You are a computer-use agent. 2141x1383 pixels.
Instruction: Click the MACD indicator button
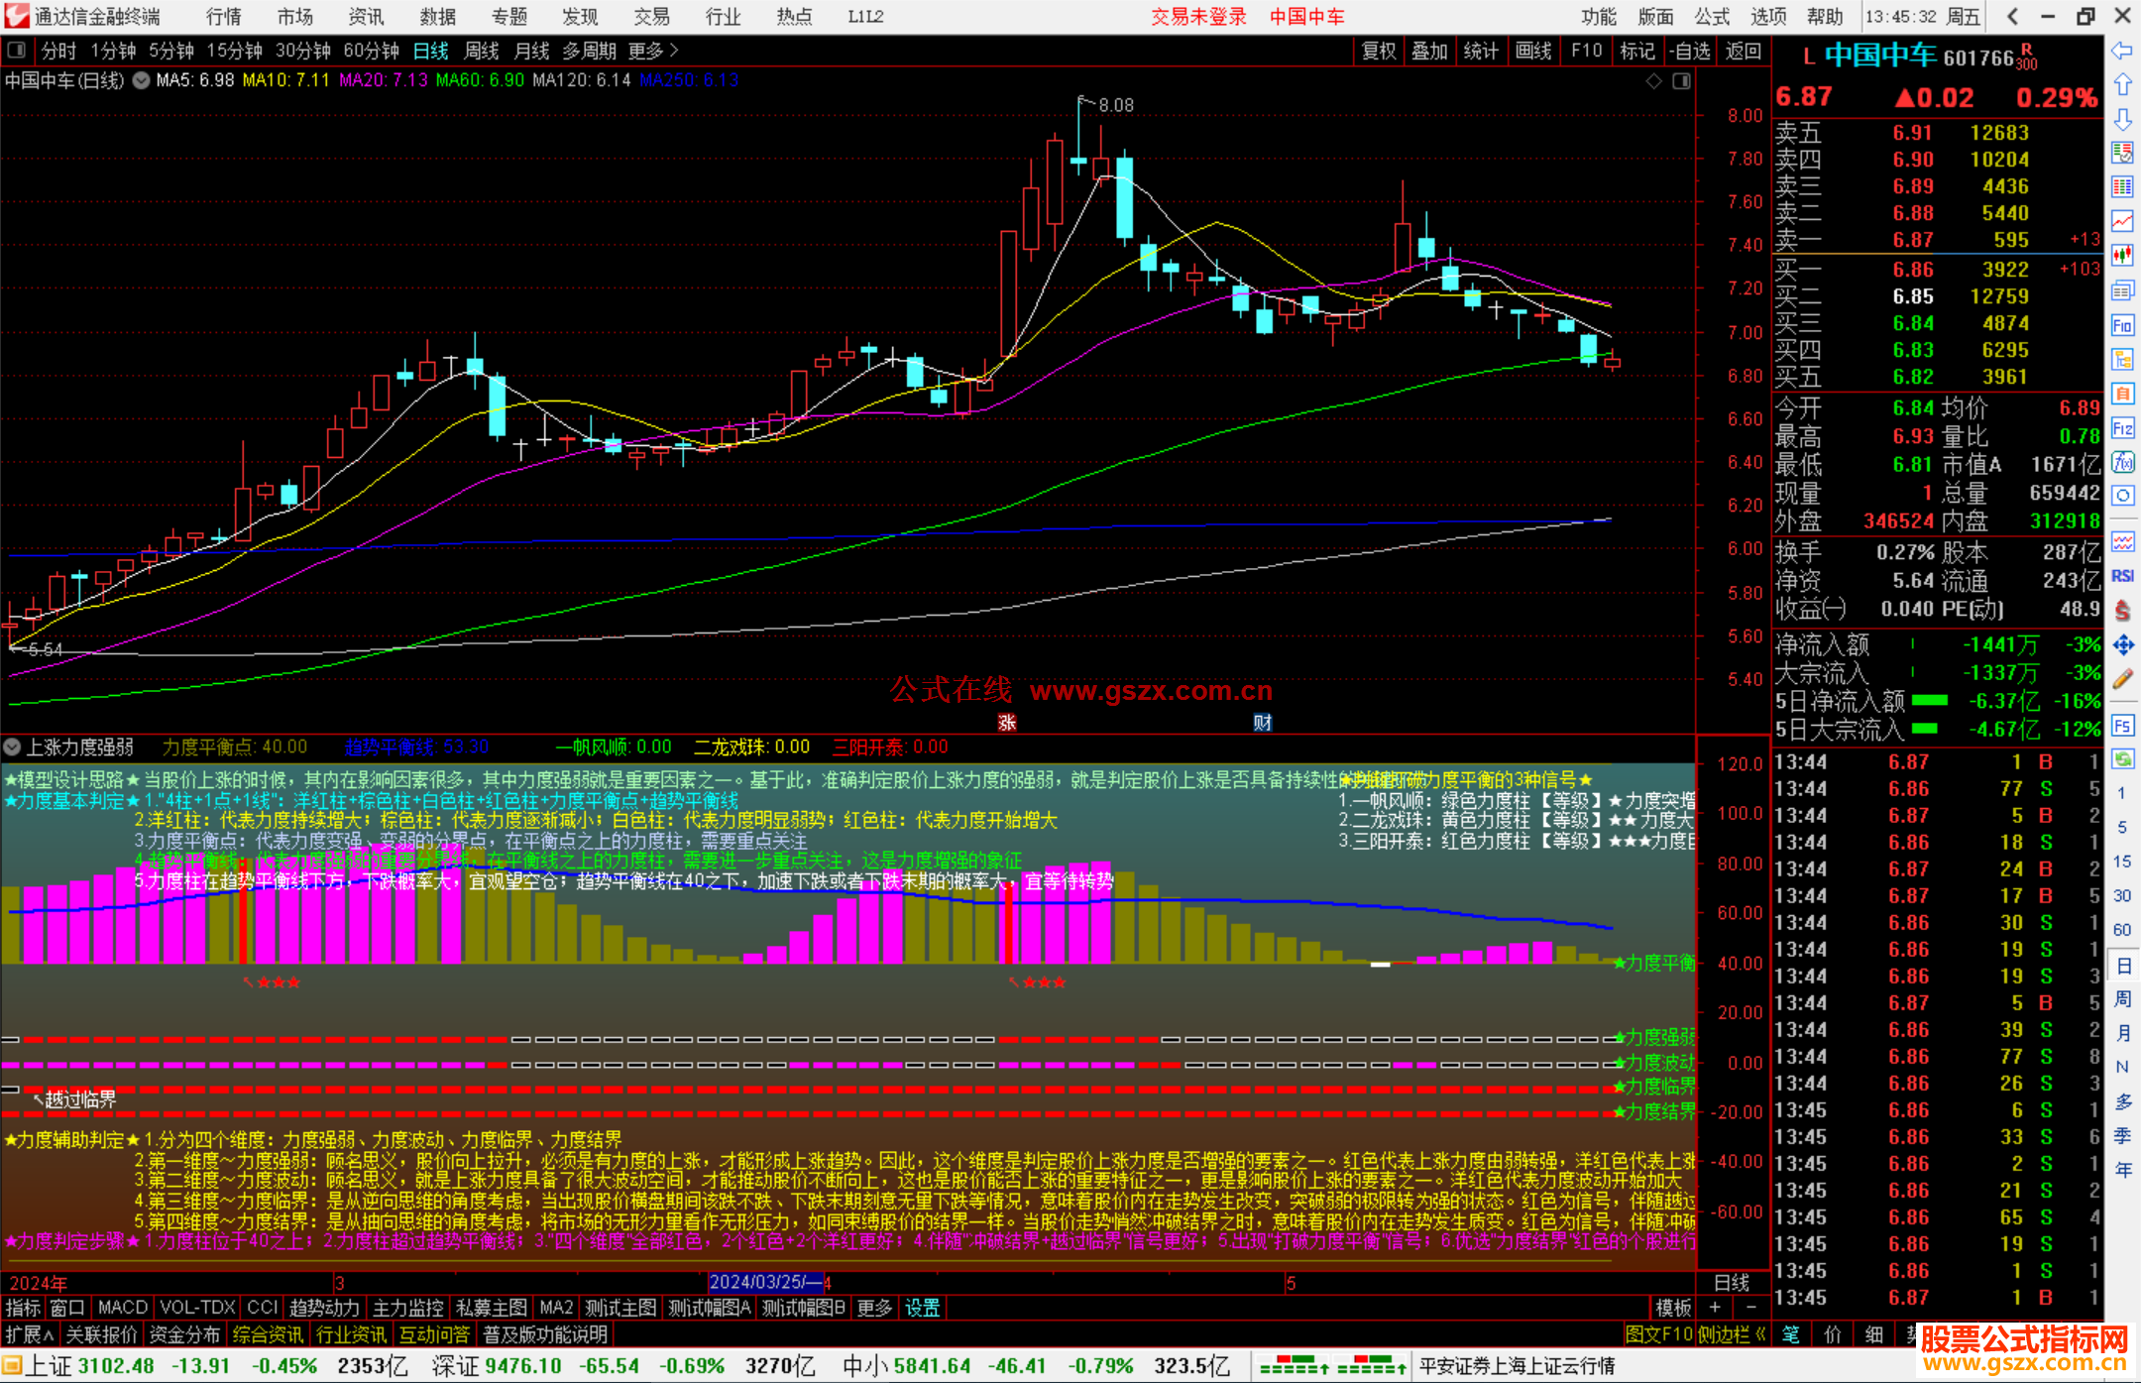pyautogui.click(x=123, y=1308)
